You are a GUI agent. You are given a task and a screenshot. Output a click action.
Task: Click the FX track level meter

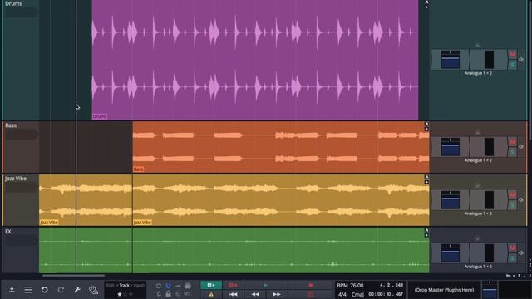tap(489, 252)
